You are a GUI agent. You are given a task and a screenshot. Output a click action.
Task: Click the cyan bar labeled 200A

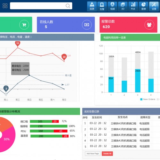[138, 81]
